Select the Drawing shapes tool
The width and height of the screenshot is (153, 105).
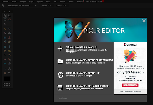coord(9,42)
